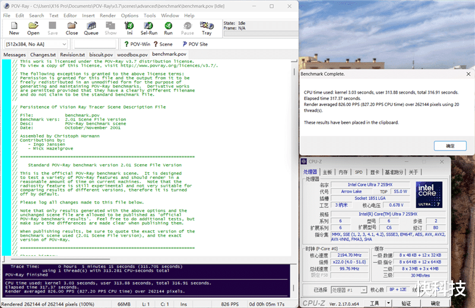Open the File menu
Image resolution: width=475 pixels, height=308 pixels.
coord(7,15)
